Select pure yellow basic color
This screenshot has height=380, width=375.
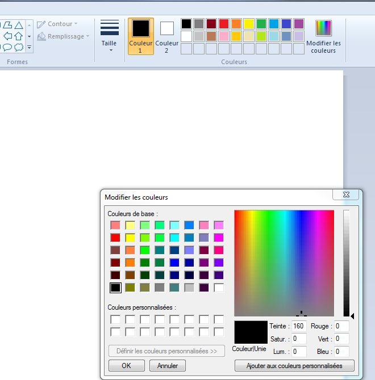click(x=130, y=238)
